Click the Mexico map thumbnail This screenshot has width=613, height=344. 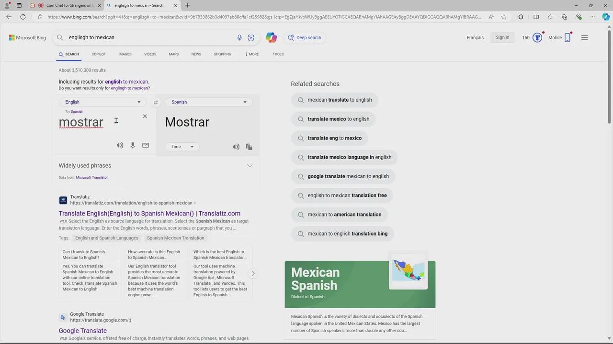408,270
